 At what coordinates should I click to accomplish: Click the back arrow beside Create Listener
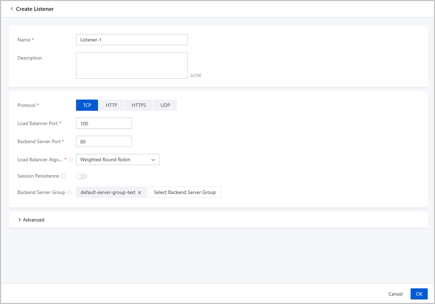(12, 9)
